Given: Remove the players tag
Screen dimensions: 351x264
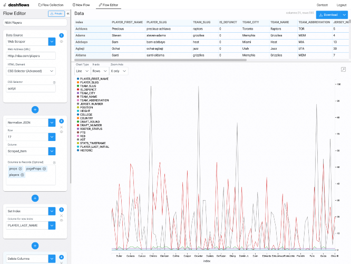Looking at the screenshot, I should click(x=22, y=175).
